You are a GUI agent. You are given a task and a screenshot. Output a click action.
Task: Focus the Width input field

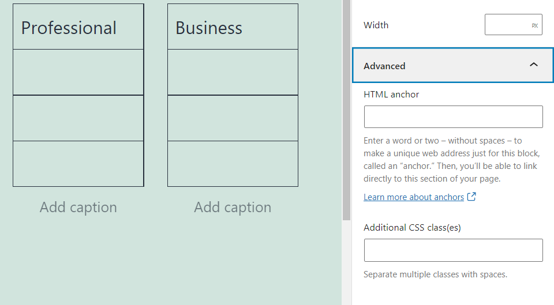tap(506, 25)
